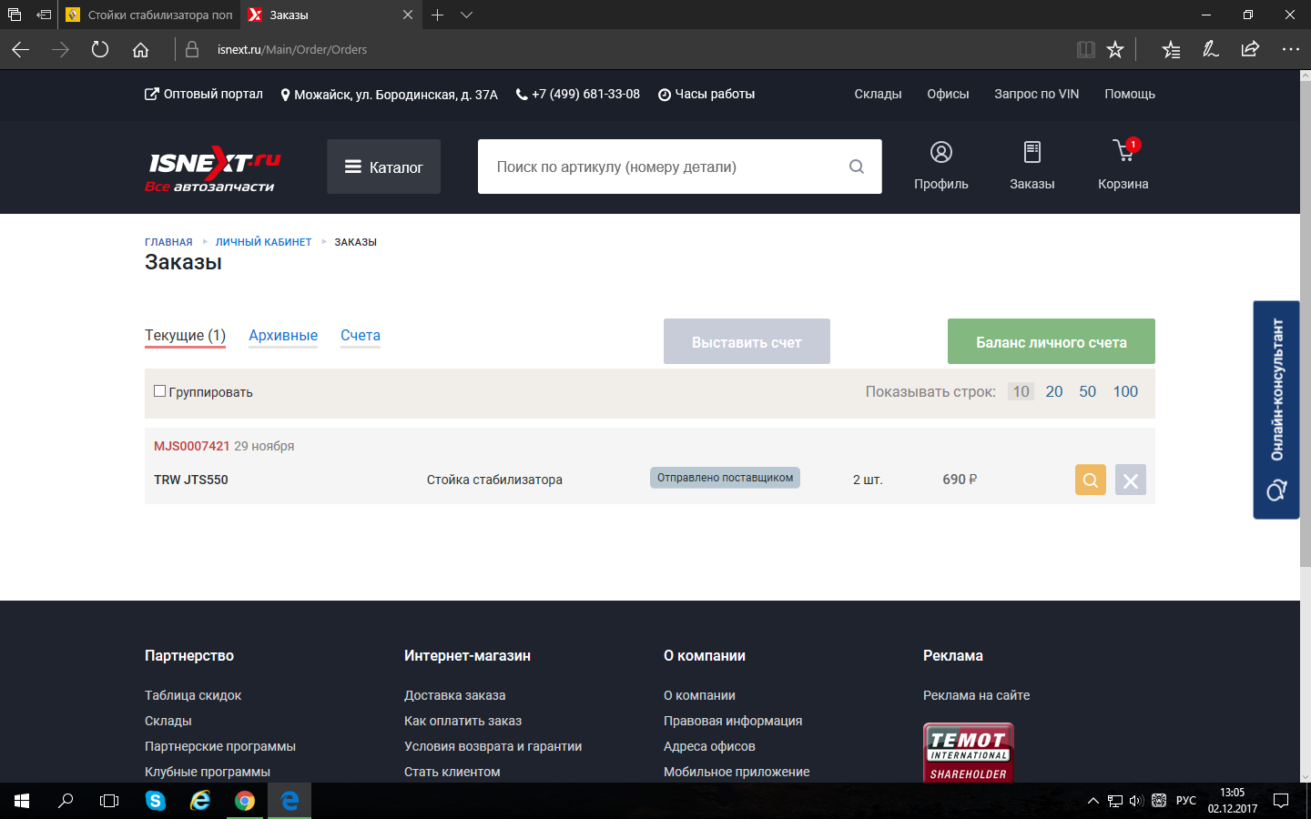Click the search magnifier icon in search box
The height and width of the screenshot is (819, 1311).
click(856, 167)
